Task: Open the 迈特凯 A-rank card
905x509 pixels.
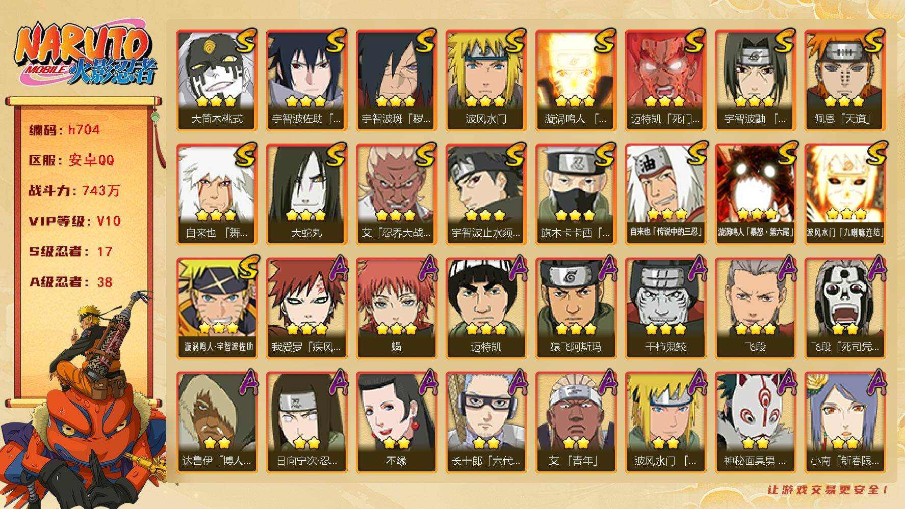Action: pyautogui.click(x=486, y=308)
